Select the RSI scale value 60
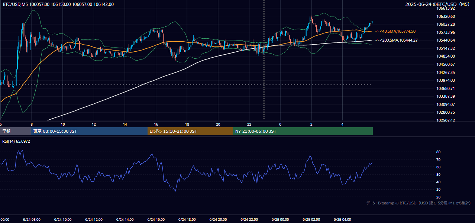This screenshot has width=475, height=223. [438, 167]
